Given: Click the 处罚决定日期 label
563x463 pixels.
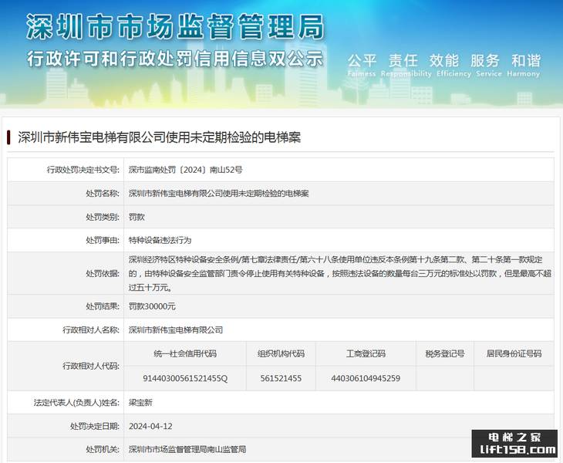Looking at the screenshot, I should 95,427.
